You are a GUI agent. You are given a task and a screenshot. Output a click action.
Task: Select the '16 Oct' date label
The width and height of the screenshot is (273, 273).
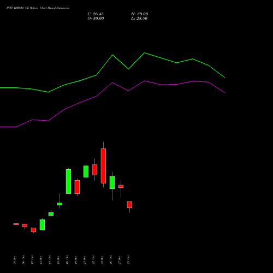67,260
